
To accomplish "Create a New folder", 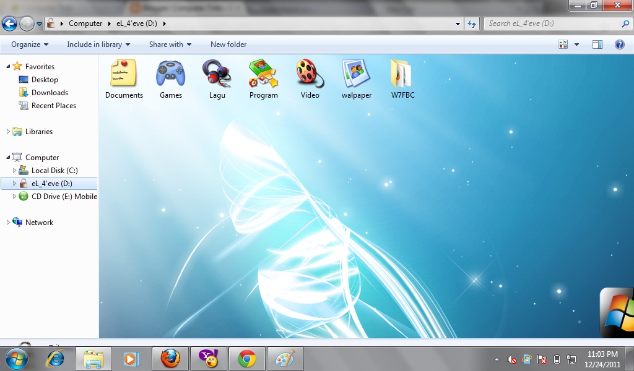I will 228,44.
